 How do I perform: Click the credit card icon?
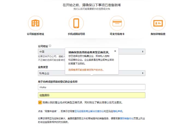[117, 23]
